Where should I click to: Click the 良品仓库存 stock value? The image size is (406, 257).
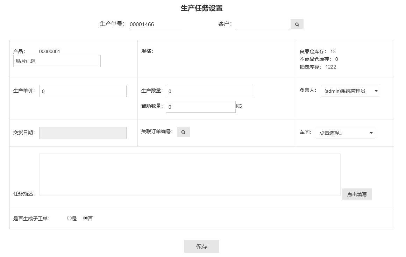pyautogui.click(x=333, y=51)
